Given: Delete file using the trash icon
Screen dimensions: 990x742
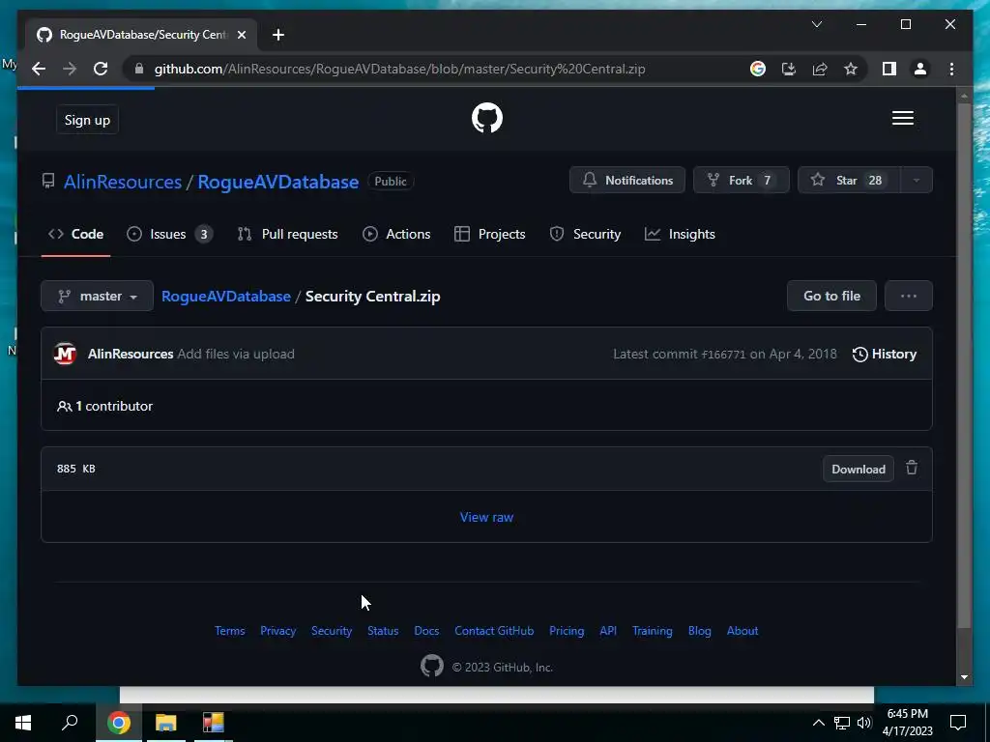Looking at the screenshot, I should [x=911, y=469].
